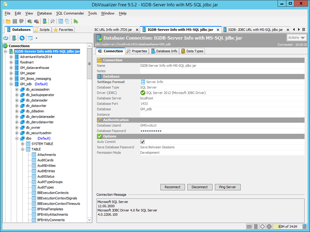Click the trash can icon in status bar
Image resolution: width=310 pixels, height=232 pixels.
[x=305, y=227]
